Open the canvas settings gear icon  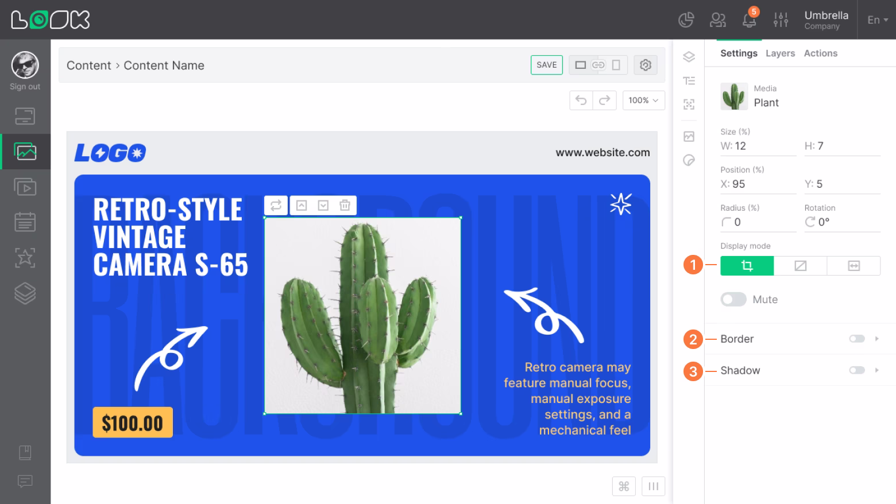click(x=645, y=65)
